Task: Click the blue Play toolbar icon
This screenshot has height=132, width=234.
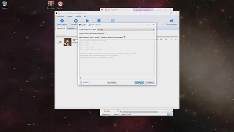Action: 87,21
